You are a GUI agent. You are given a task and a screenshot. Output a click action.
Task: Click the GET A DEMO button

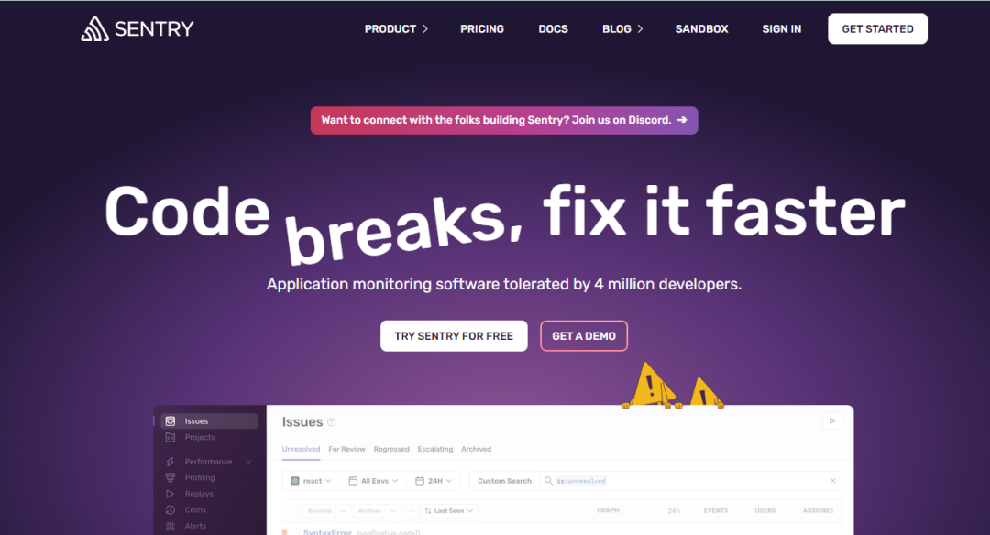coord(584,336)
